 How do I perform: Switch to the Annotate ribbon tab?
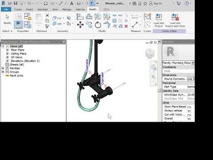click(43, 9)
